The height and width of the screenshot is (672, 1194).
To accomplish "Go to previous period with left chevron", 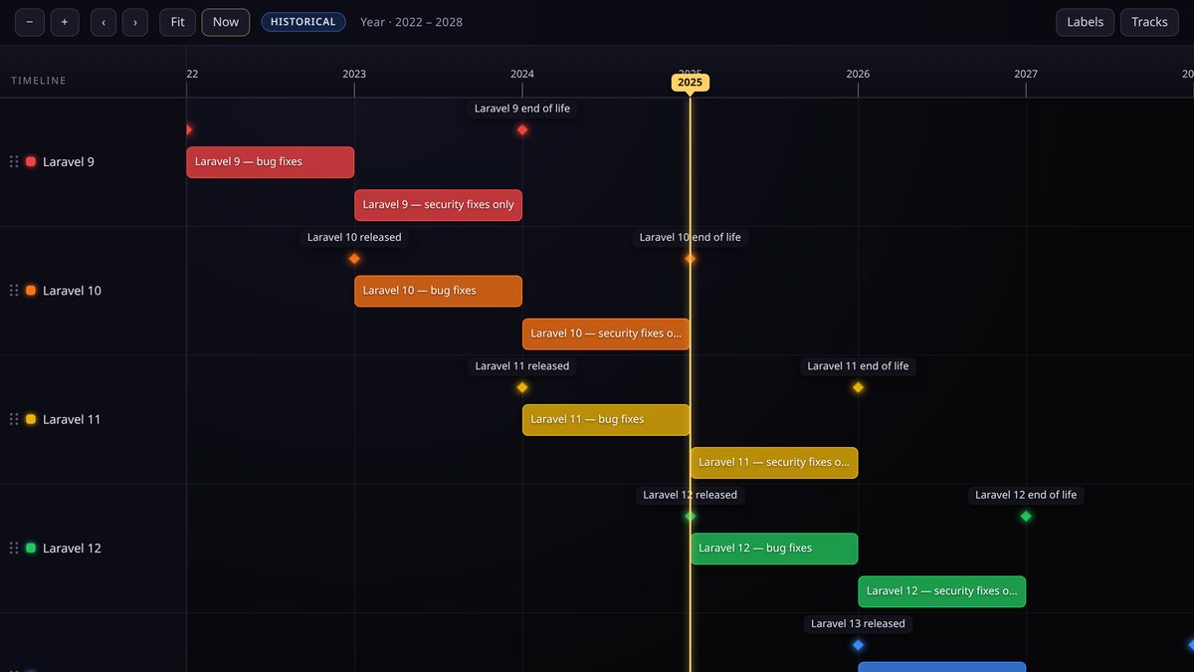I will tap(103, 22).
